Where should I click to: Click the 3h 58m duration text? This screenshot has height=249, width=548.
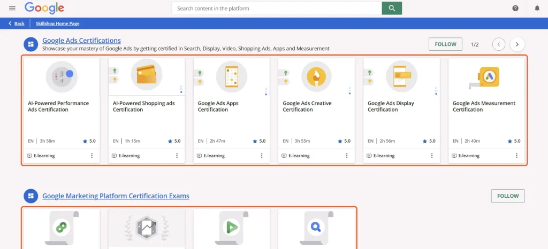[x=48, y=141]
